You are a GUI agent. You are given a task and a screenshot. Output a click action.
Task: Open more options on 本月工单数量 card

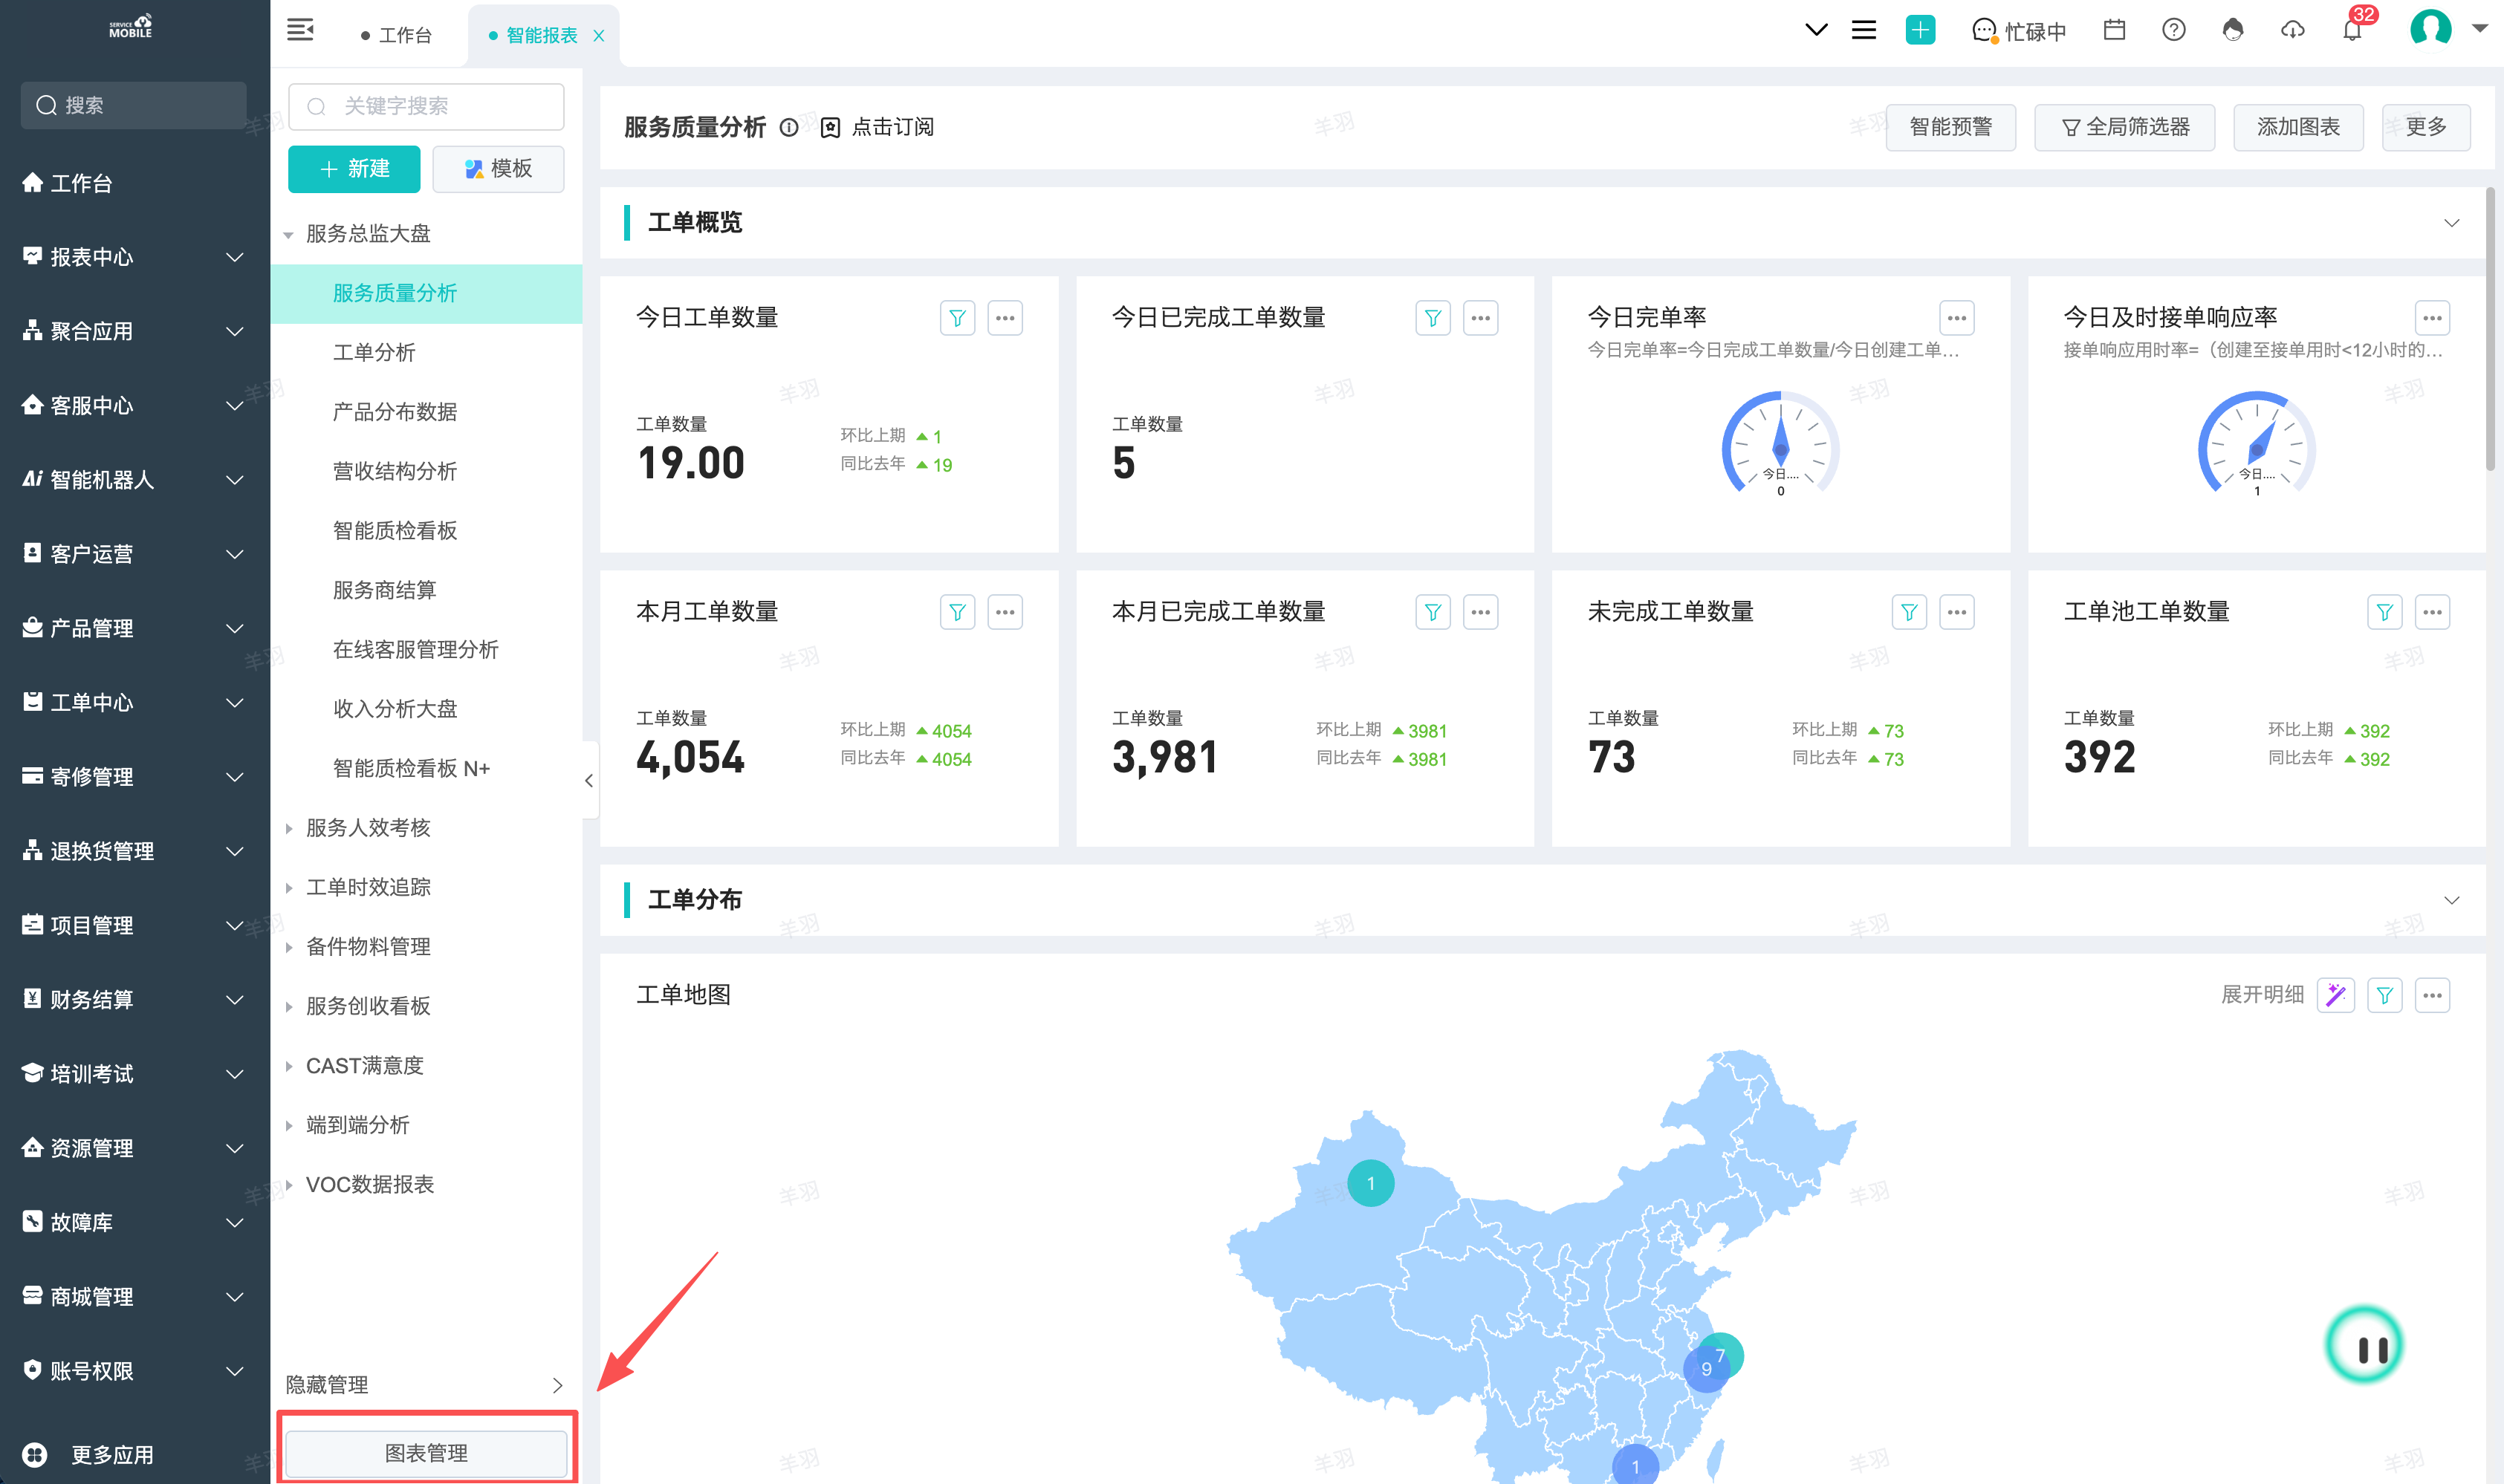coord(1005,612)
